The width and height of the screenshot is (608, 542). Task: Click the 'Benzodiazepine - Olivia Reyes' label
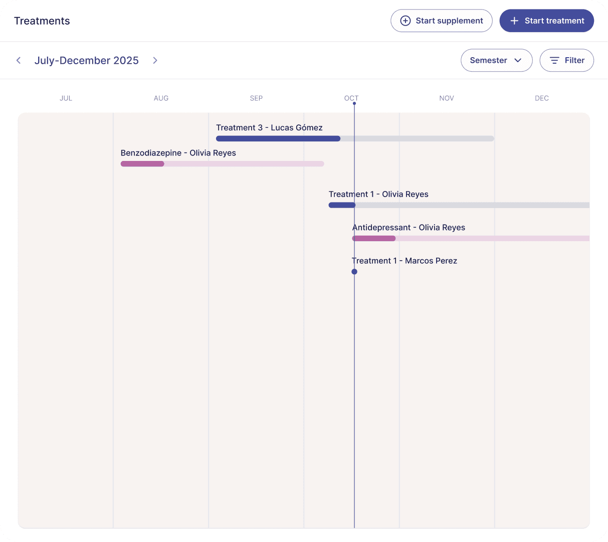(x=178, y=153)
